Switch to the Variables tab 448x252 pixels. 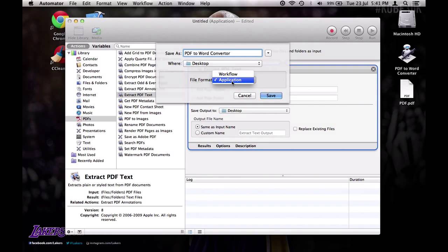click(x=101, y=46)
